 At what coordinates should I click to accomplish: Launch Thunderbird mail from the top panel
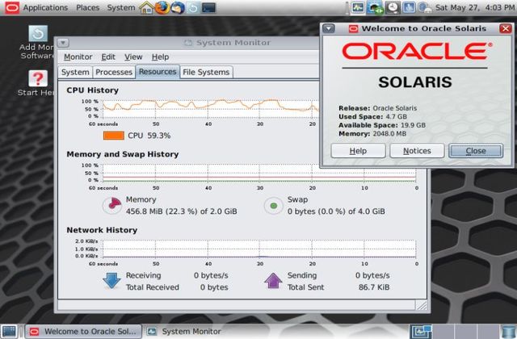pos(178,7)
